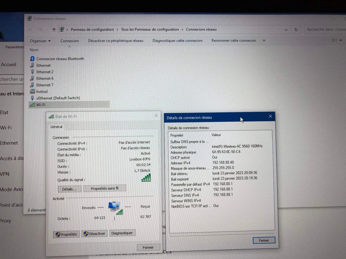346x259 pixels.
Task: Select the vEthernet (Default Switch) icon
Action: click(x=32, y=98)
